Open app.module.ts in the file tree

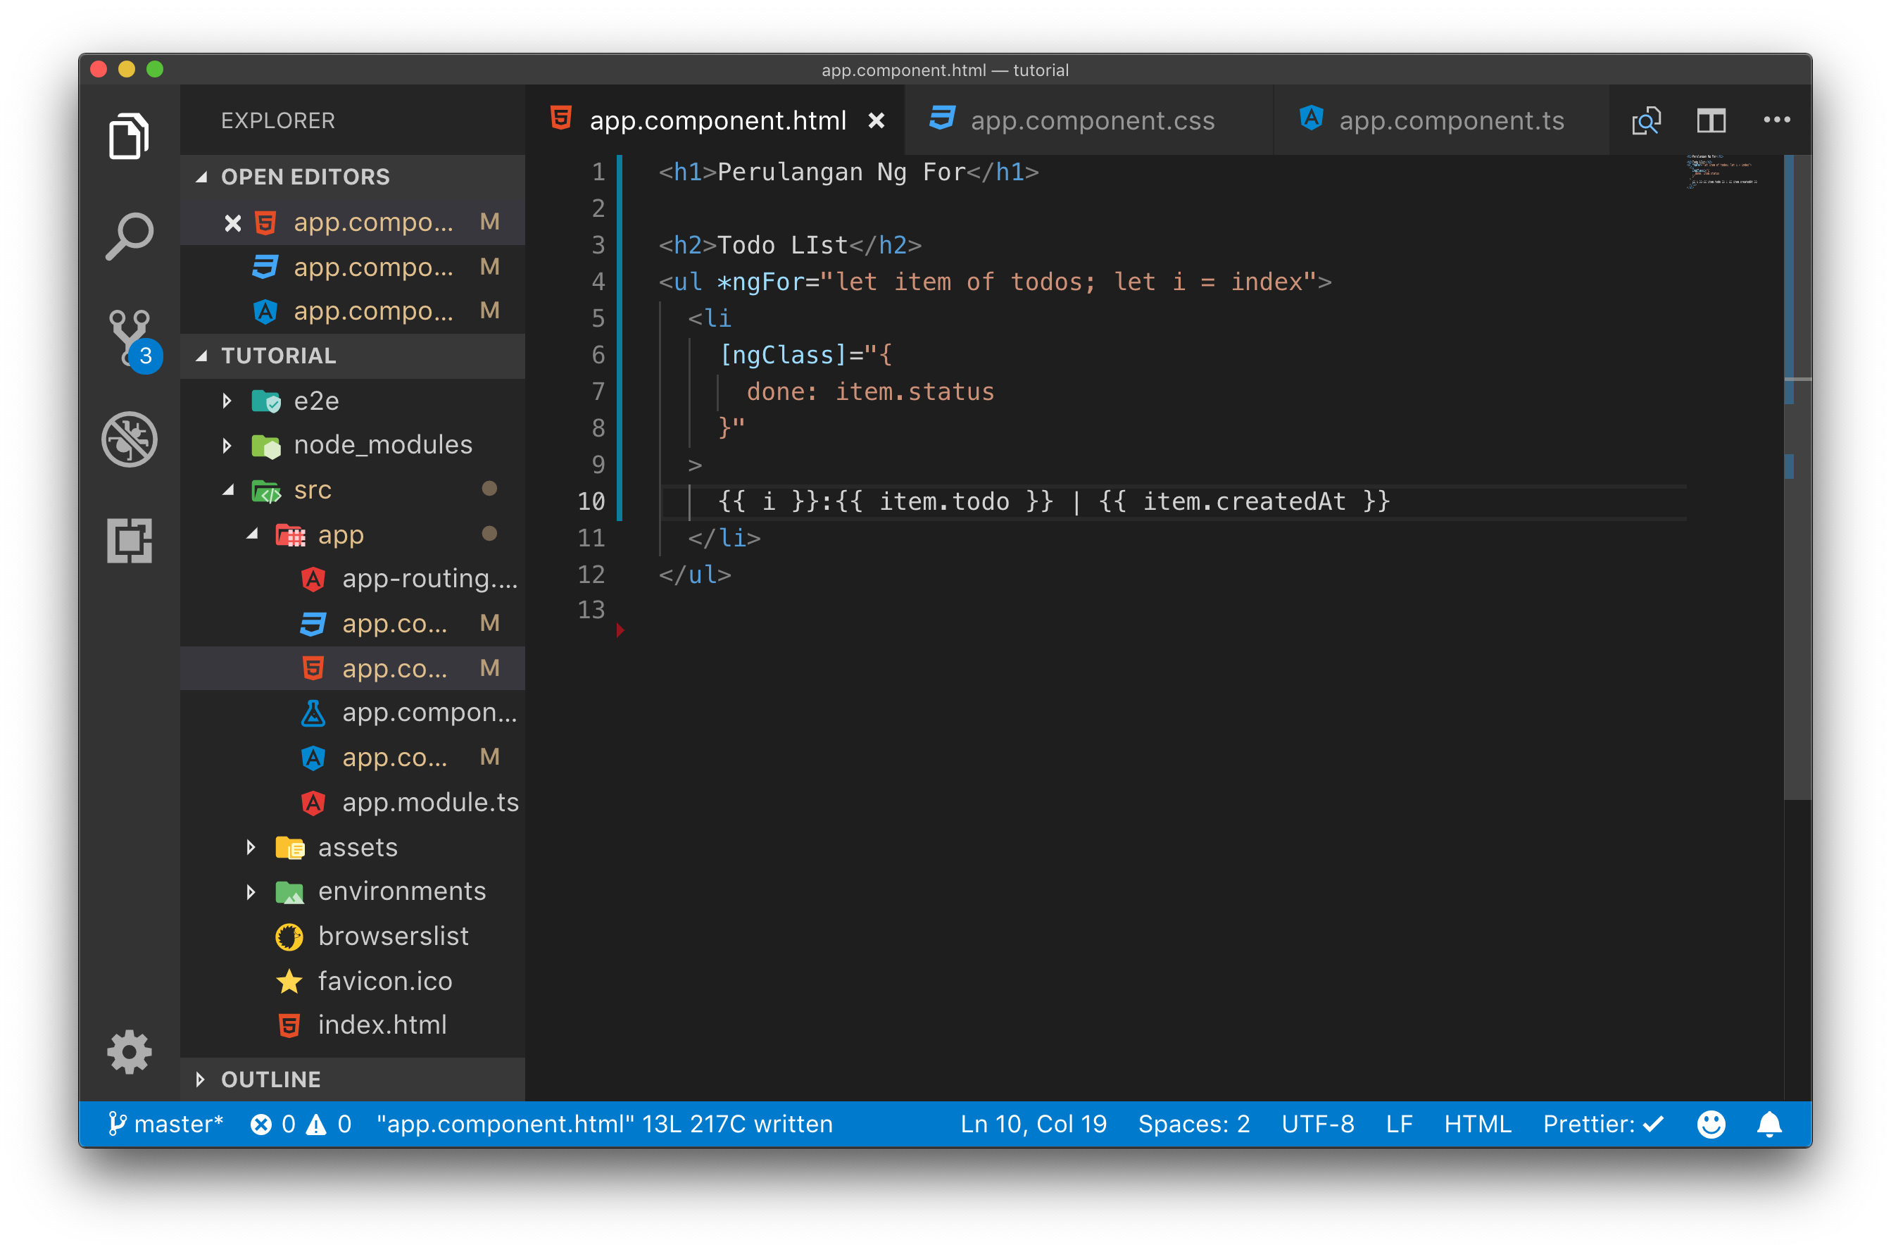pyautogui.click(x=353, y=801)
